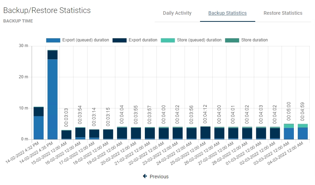Switch to the Daily Activity tab
315x185 pixels.
[x=177, y=13]
